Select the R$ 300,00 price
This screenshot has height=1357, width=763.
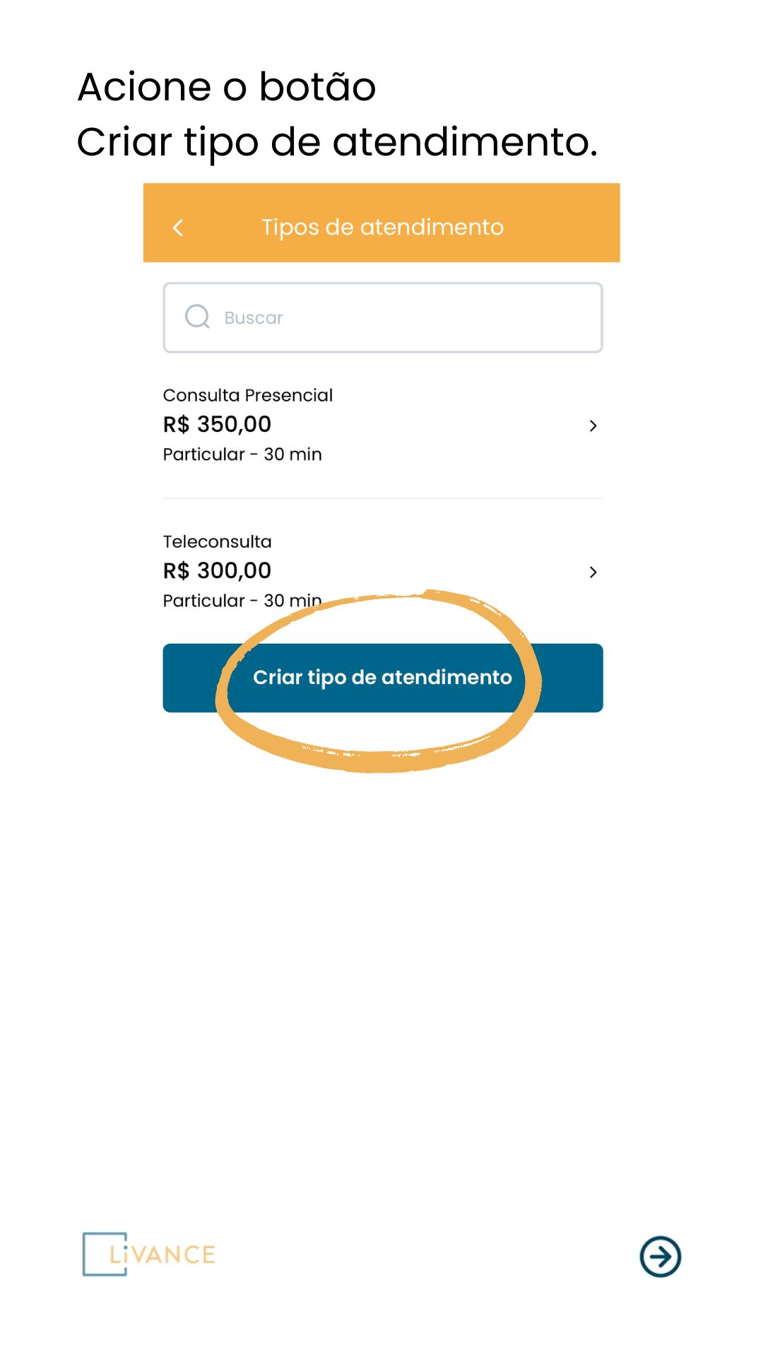click(217, 570)
